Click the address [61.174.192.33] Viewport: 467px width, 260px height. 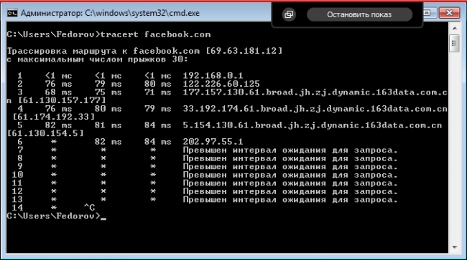[x=54, y=117]
